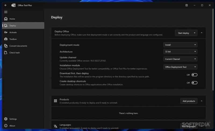Navigate to Convert documents

click(23, 46)
